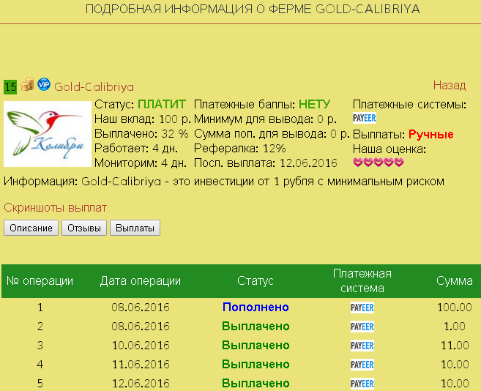This screenshot has width=481, height=391.
Task: Click the blue VIP badge icon
Action: pos(44,84)
